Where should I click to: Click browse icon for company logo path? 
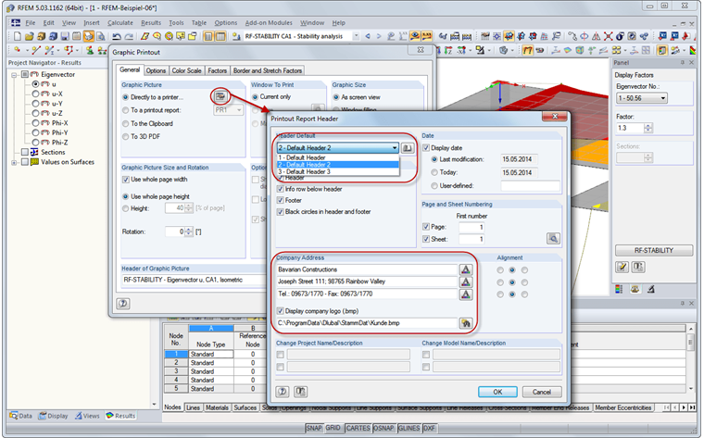click(x=466, y=323)
